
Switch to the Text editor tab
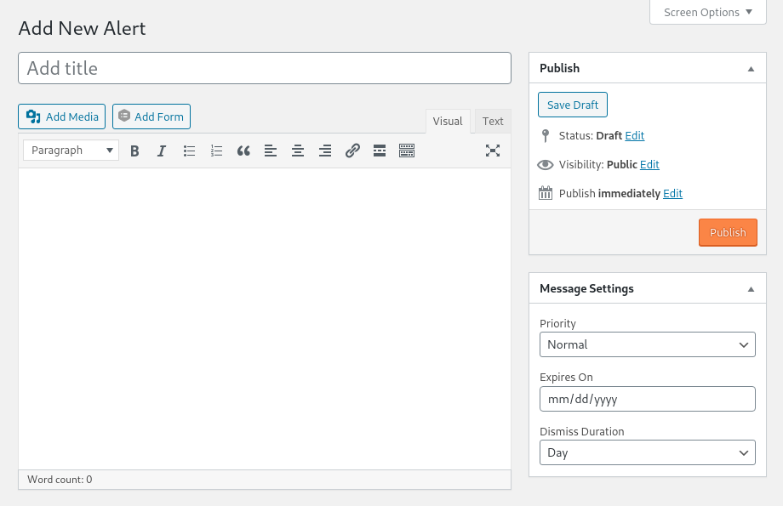click(x=493, y=121)
